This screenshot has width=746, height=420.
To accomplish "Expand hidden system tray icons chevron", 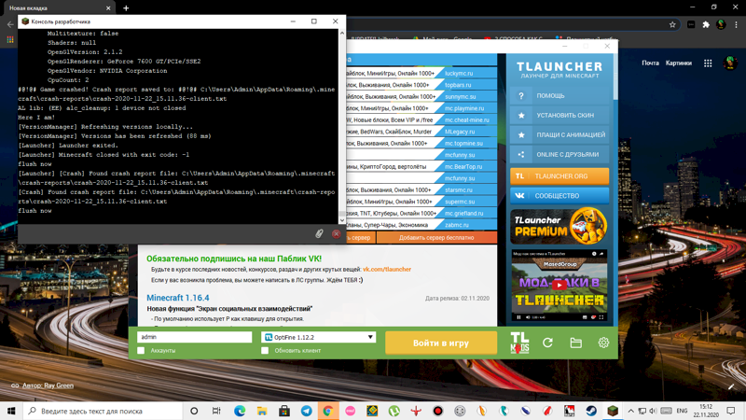I will (x=630, y=411).
